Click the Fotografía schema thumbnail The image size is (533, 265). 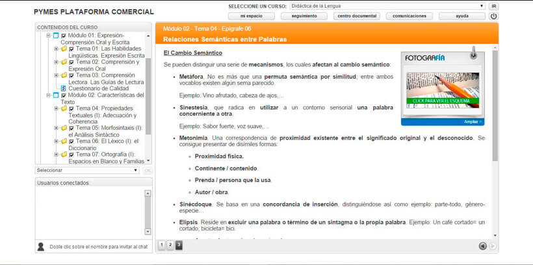point(443,90)
